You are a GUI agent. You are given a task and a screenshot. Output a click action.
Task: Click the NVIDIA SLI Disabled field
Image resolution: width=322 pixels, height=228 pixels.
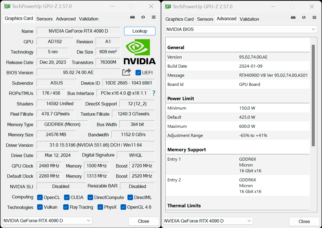click(61, 186)
